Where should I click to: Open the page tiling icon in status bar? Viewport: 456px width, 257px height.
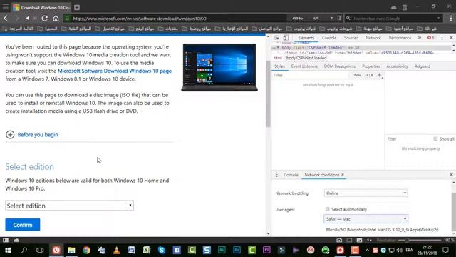(x=349, y=240)
